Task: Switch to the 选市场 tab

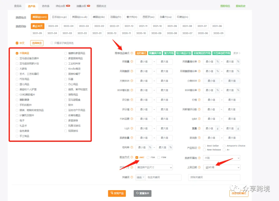Action: (45, 6)
